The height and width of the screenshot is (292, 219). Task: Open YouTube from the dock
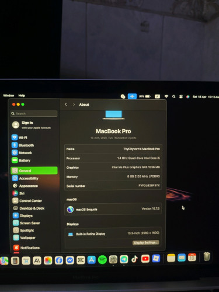tap(145, 259)
